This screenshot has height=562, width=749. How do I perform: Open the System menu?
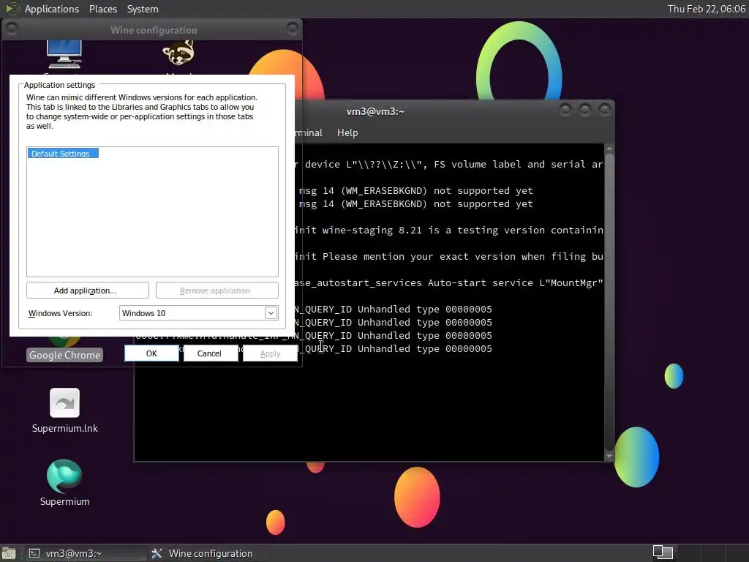(x=143, y=9)
